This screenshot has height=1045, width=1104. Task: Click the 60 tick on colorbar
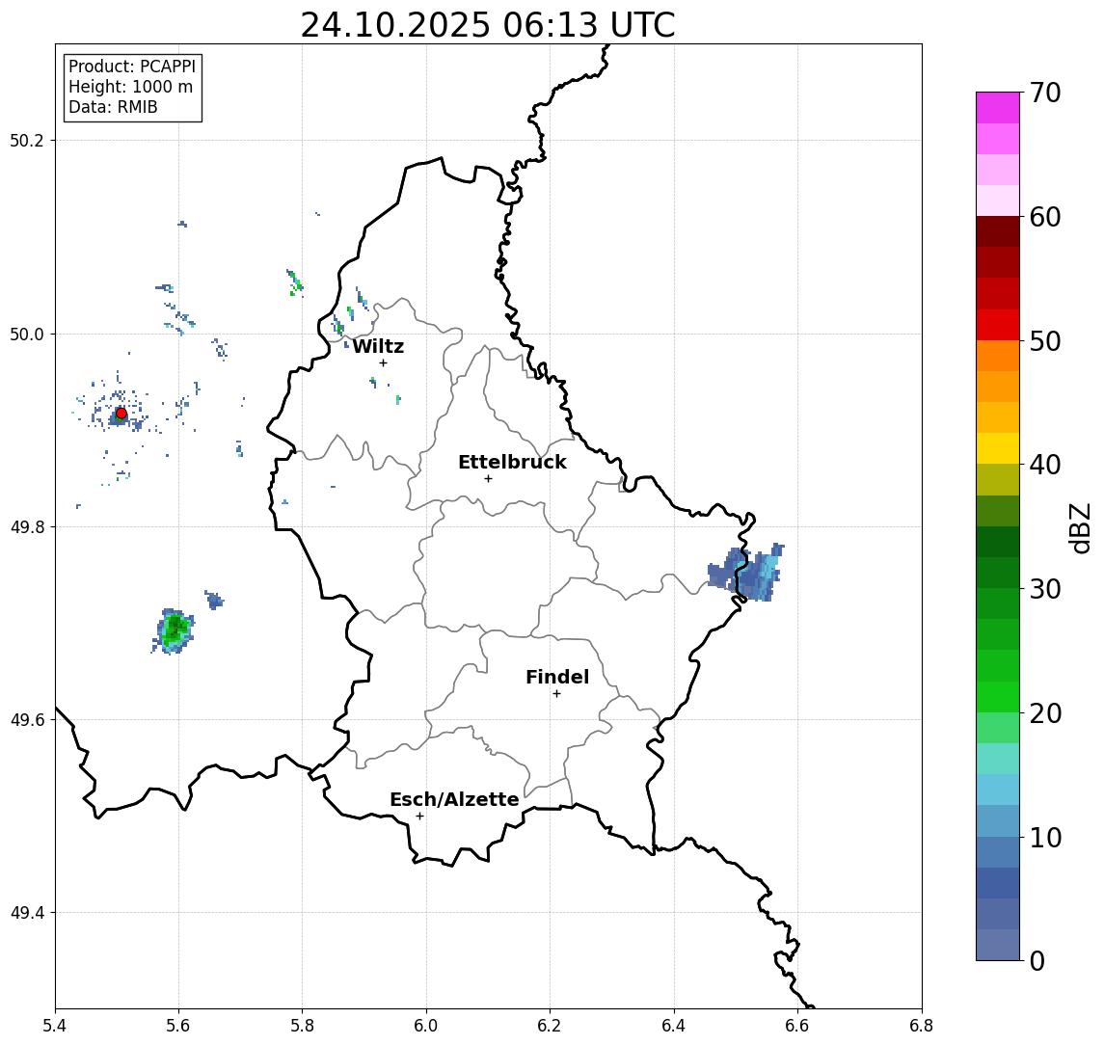pyautogui.click(x=1045, y=217)
